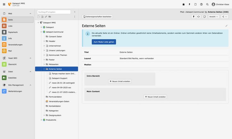Select Dataport-Support page in tree
Screen dimensions: 232x139
click(59, 78)
